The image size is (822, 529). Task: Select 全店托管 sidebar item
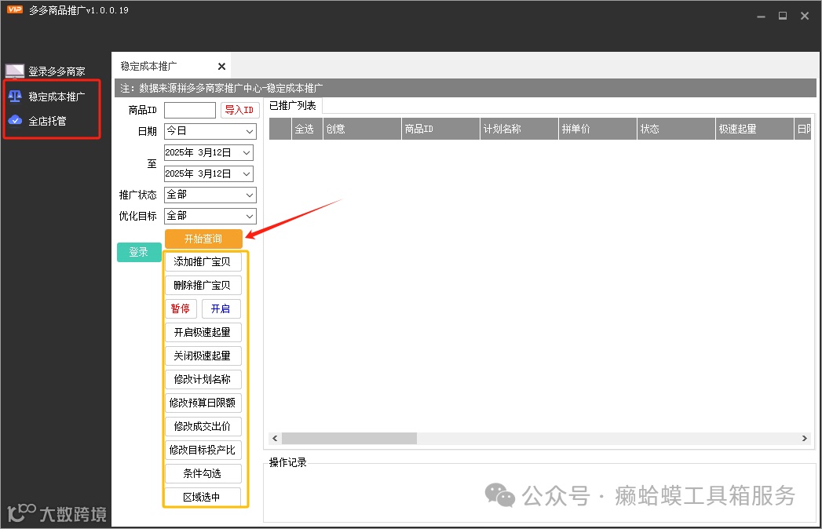coord(47,121)
